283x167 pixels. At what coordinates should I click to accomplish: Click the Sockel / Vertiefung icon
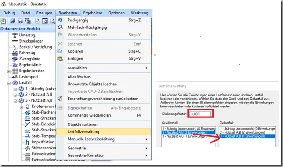coord(15,47)
